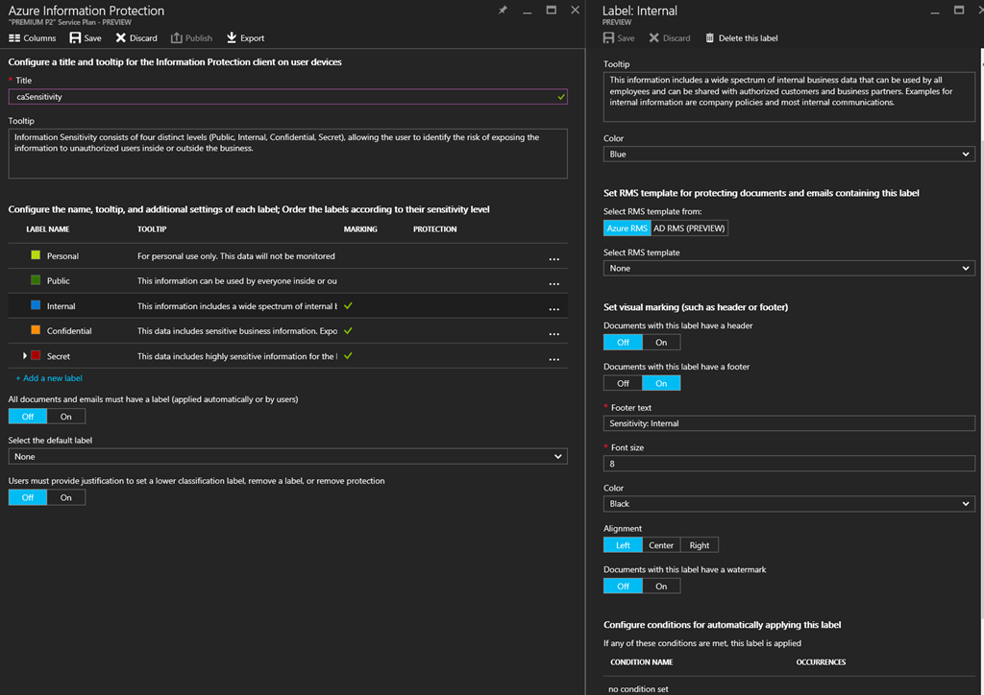Image resolution: width=984 pixels, height=695 pixels.
Task: Click the Footer text input field
Action: coord(788,423)
